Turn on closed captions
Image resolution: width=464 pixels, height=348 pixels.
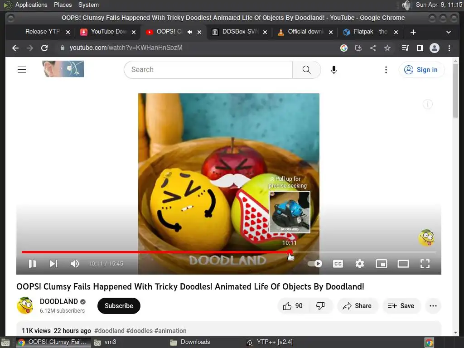(338, 264)
